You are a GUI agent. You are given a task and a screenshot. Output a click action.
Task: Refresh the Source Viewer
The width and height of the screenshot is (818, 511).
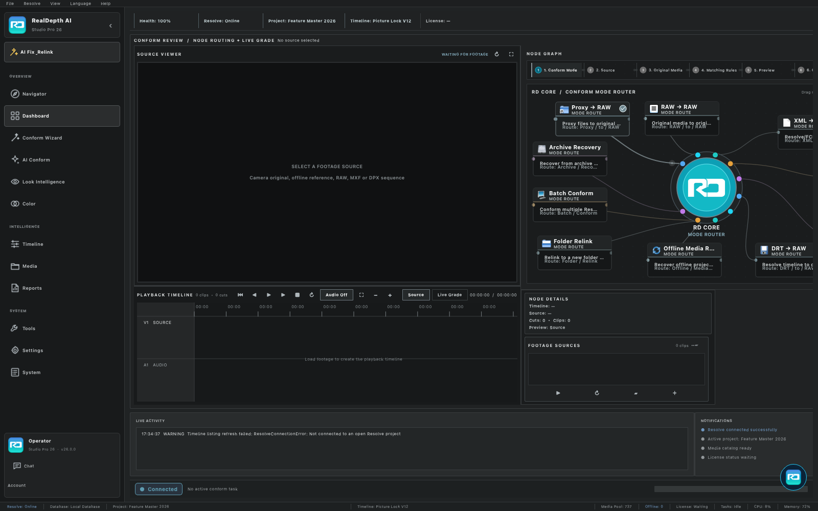coord(496,54)
